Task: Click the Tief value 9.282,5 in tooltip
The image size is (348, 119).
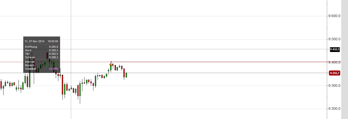Action: coord(54,54)
